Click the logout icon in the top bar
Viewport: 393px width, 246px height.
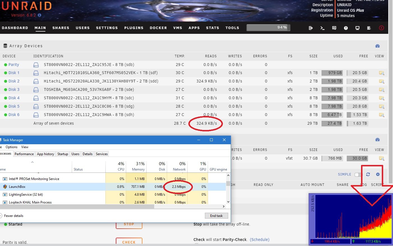[311, 28]
